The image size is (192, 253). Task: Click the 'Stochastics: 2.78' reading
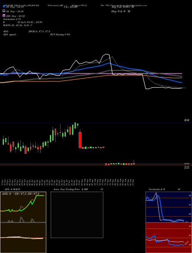coord(12,19)
